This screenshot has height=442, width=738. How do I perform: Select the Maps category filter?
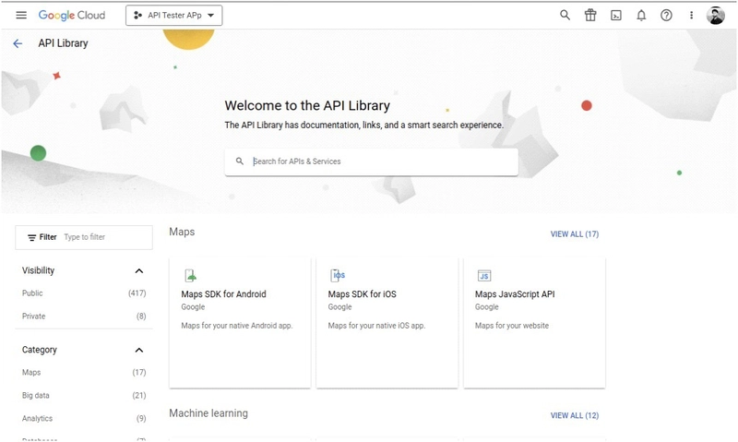(x=31, y=372)
